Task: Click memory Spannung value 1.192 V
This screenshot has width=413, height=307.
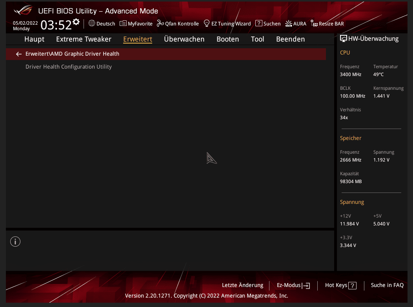Action: 381,160
